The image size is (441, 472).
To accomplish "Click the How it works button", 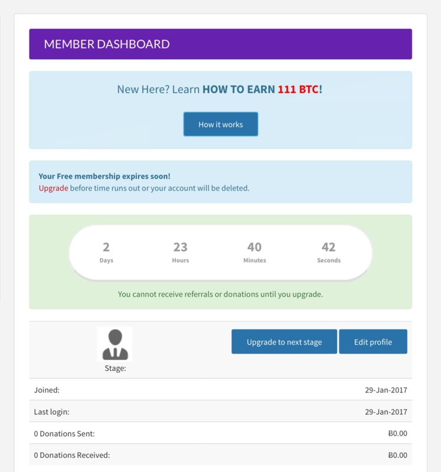I will (221, 124).
